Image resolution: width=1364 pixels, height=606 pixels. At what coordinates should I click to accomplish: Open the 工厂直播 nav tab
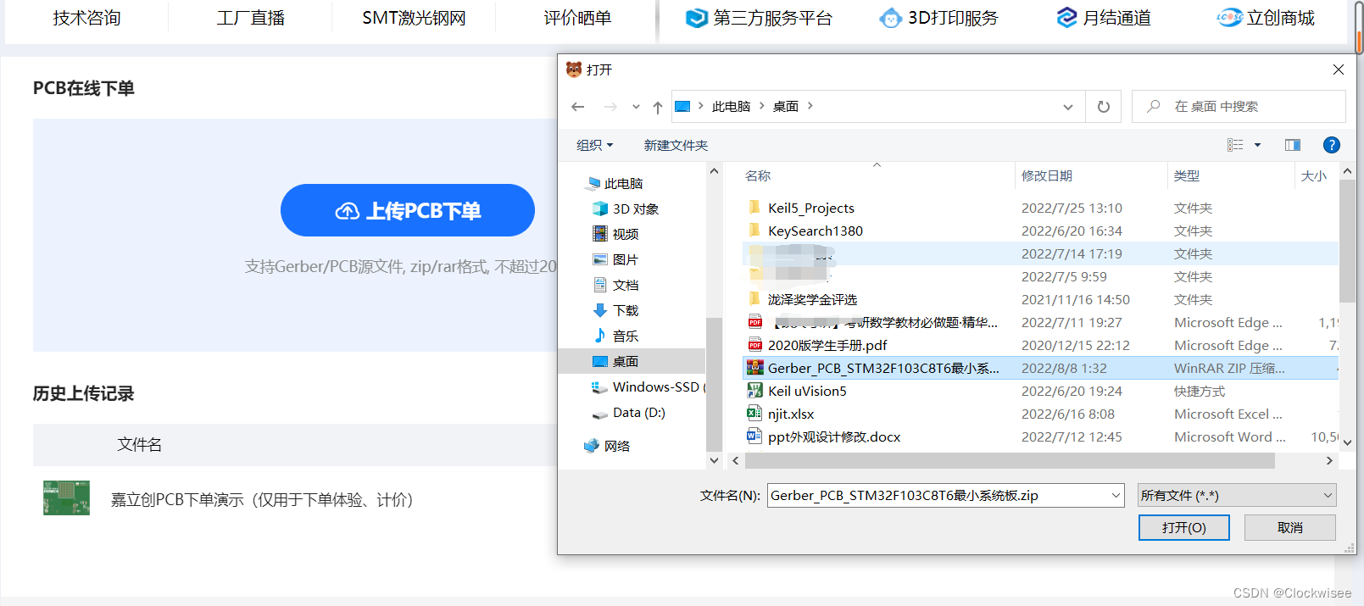(x=250, y=18)
